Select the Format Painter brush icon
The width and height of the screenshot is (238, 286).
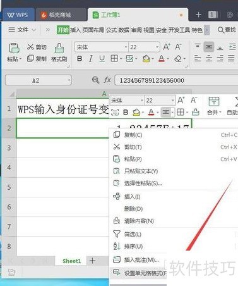click(x=59, y=48)
